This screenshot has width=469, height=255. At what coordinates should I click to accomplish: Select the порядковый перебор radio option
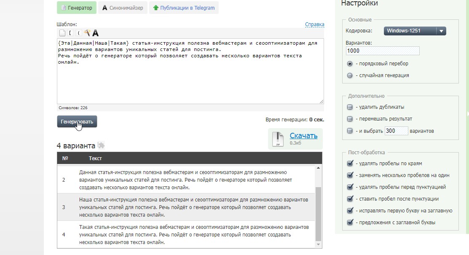coord(350,64)
